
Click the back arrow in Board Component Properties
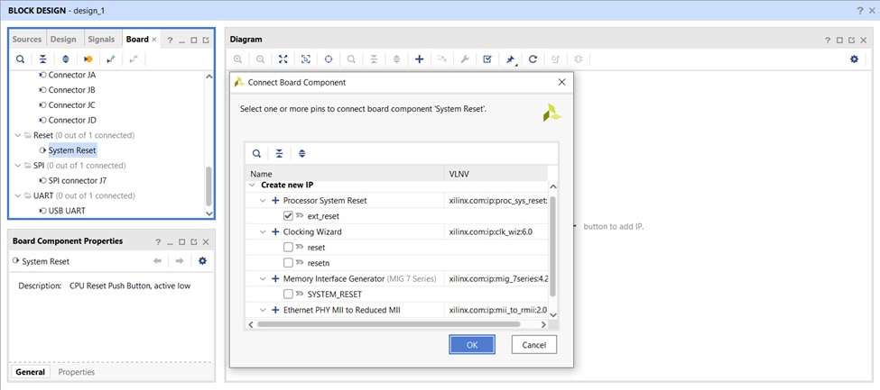pos(157,260)
